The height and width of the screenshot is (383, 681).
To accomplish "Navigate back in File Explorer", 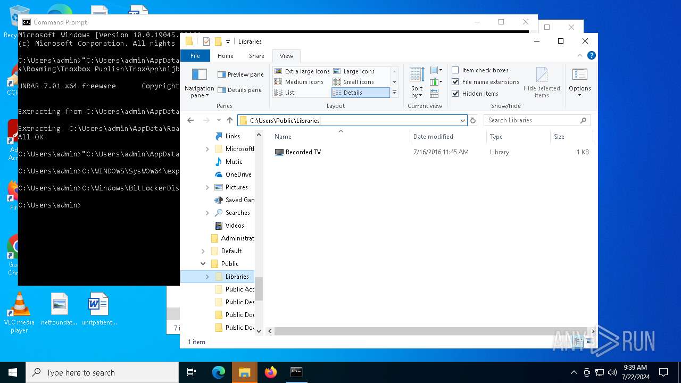I will (x=190, y=121).
